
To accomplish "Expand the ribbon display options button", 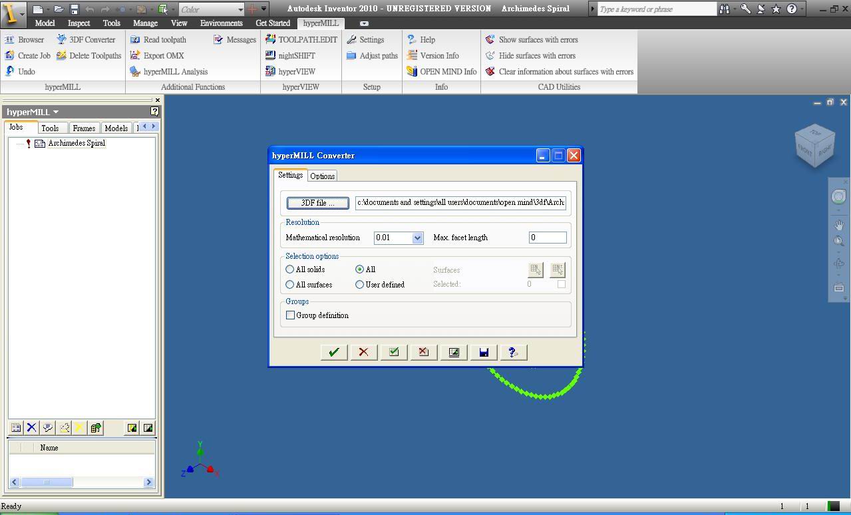I will 364,23.
